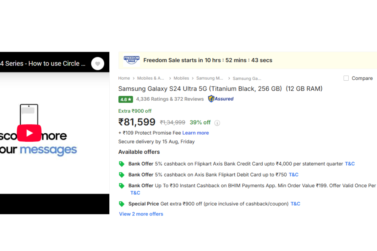Click green tag icon beside Axis Credit Card offer

tap(122, 164)
